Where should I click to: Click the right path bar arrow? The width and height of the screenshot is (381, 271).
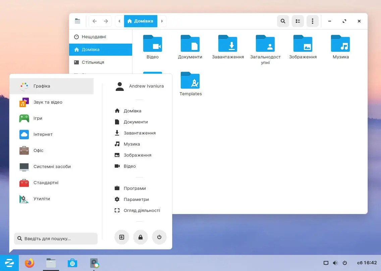click(x=162, y=21)
